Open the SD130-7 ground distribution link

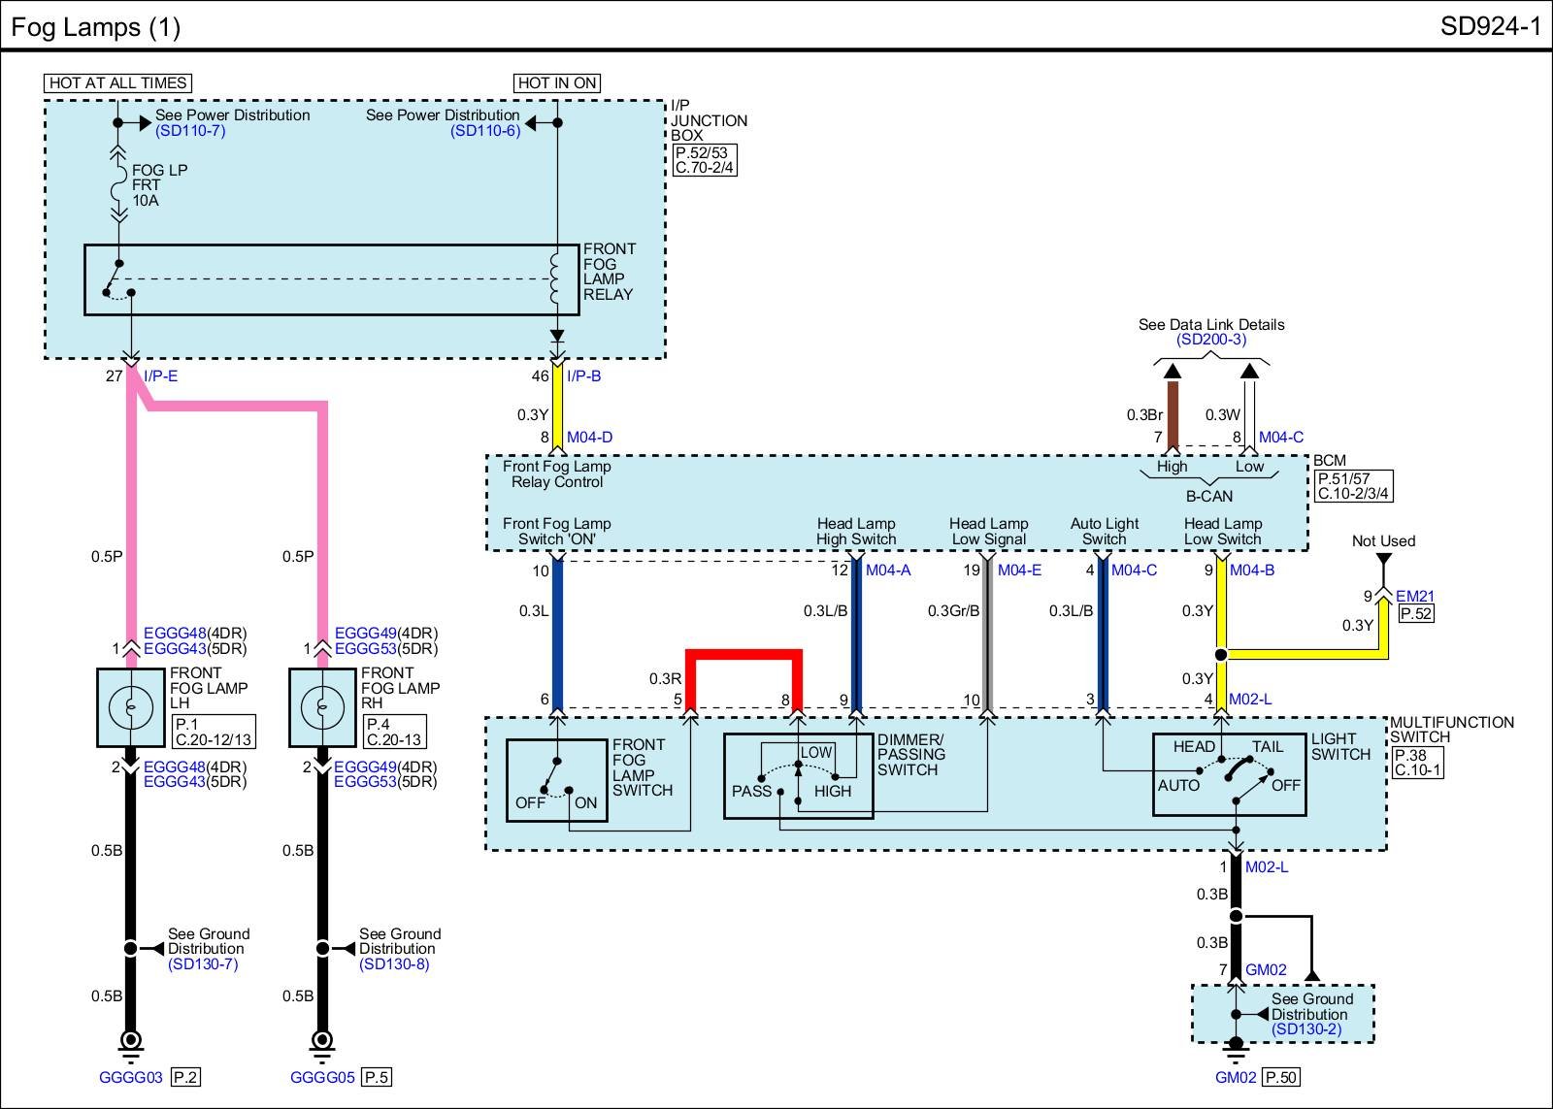point(202,964)
